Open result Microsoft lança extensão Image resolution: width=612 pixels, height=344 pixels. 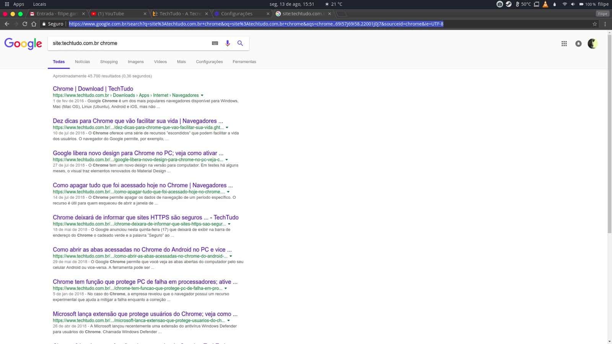tap(145, 314)
